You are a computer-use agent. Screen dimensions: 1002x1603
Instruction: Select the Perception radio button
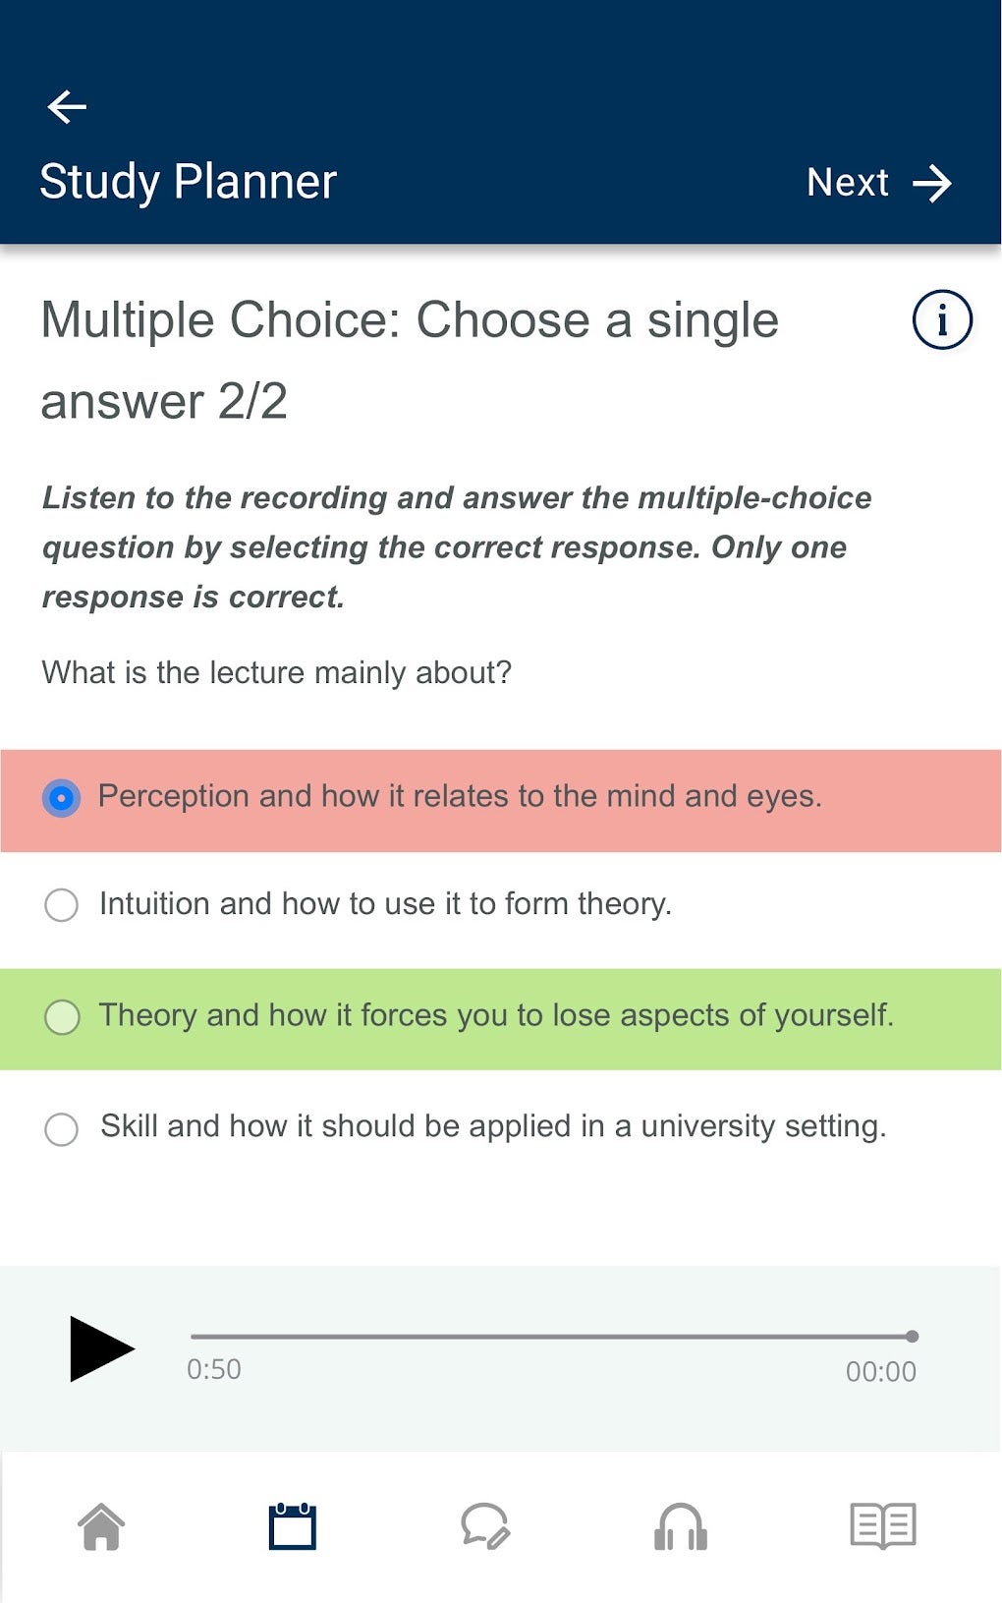point(61,798)
